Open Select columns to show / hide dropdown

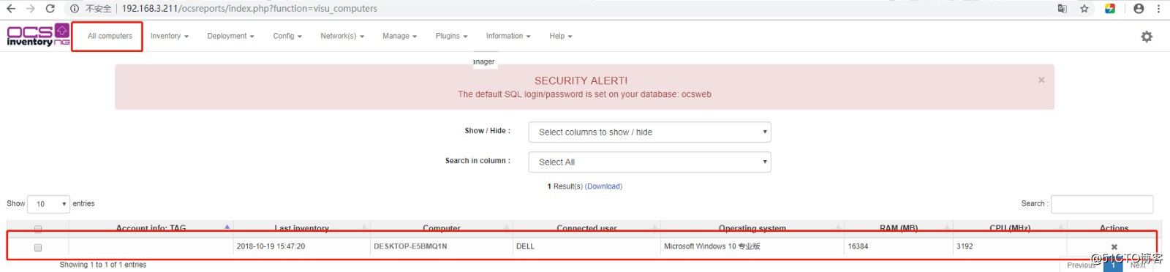coord(649,132)
